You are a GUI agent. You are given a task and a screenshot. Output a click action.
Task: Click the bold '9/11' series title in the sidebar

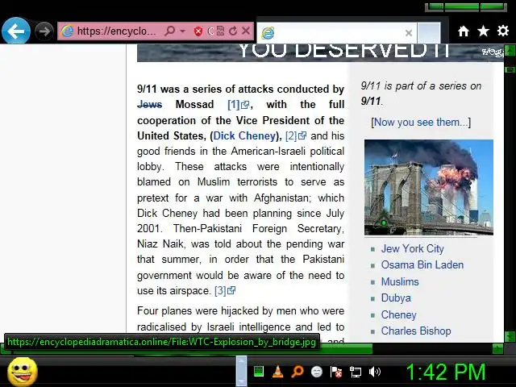pyautogui.click(x=371, y=101)
